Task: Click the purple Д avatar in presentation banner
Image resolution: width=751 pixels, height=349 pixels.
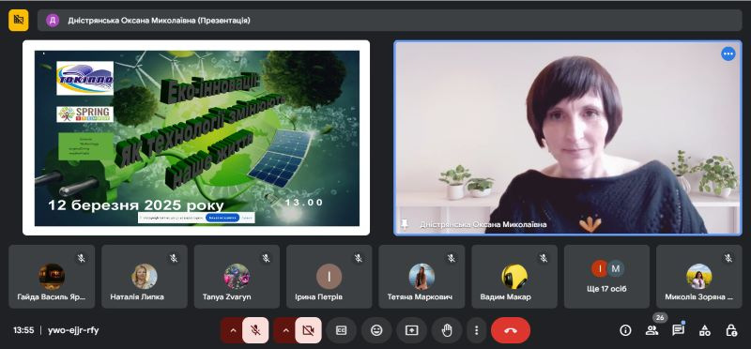Action: pyautogui.click(x=53, y=20)
